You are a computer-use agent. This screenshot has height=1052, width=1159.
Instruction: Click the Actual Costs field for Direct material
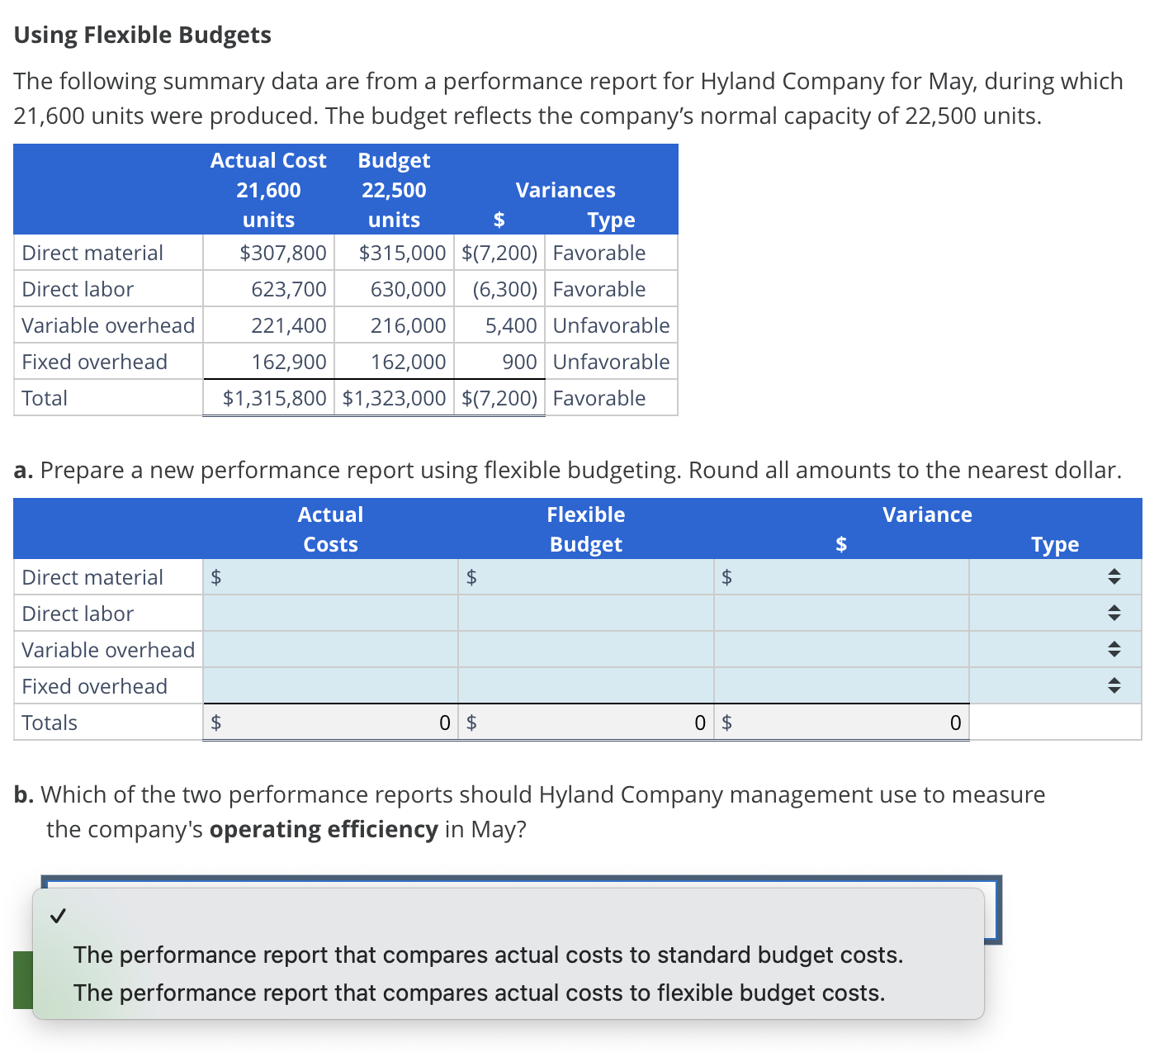330,576
